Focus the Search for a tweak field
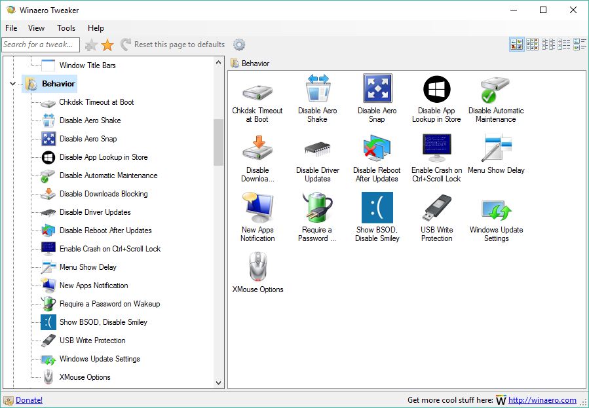The height and width of the screenshot is (408, 589). [41, 45]
